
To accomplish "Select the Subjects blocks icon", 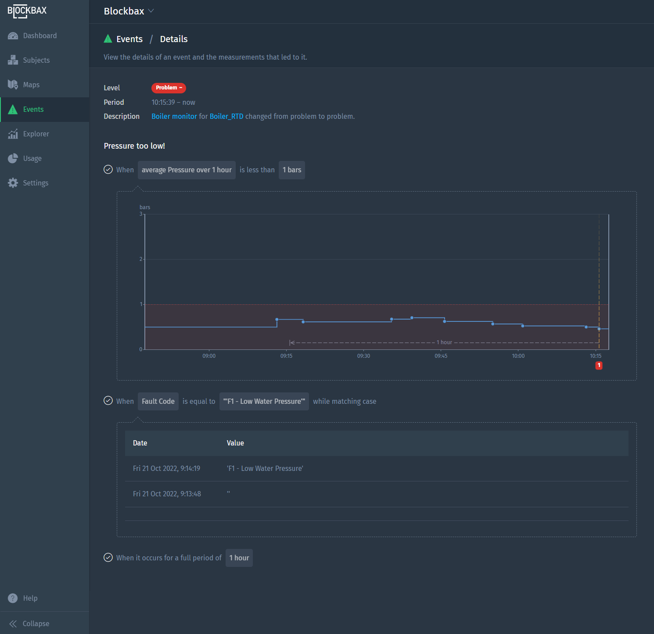I will (x=13, y=61).
